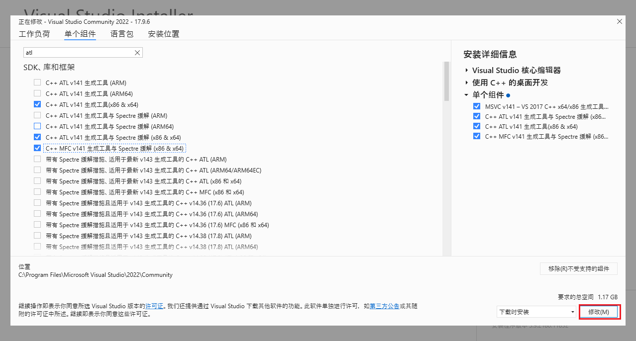
Task: Uncheck MSVC v141 VS 2017 in install details
Action: point(477,106)
